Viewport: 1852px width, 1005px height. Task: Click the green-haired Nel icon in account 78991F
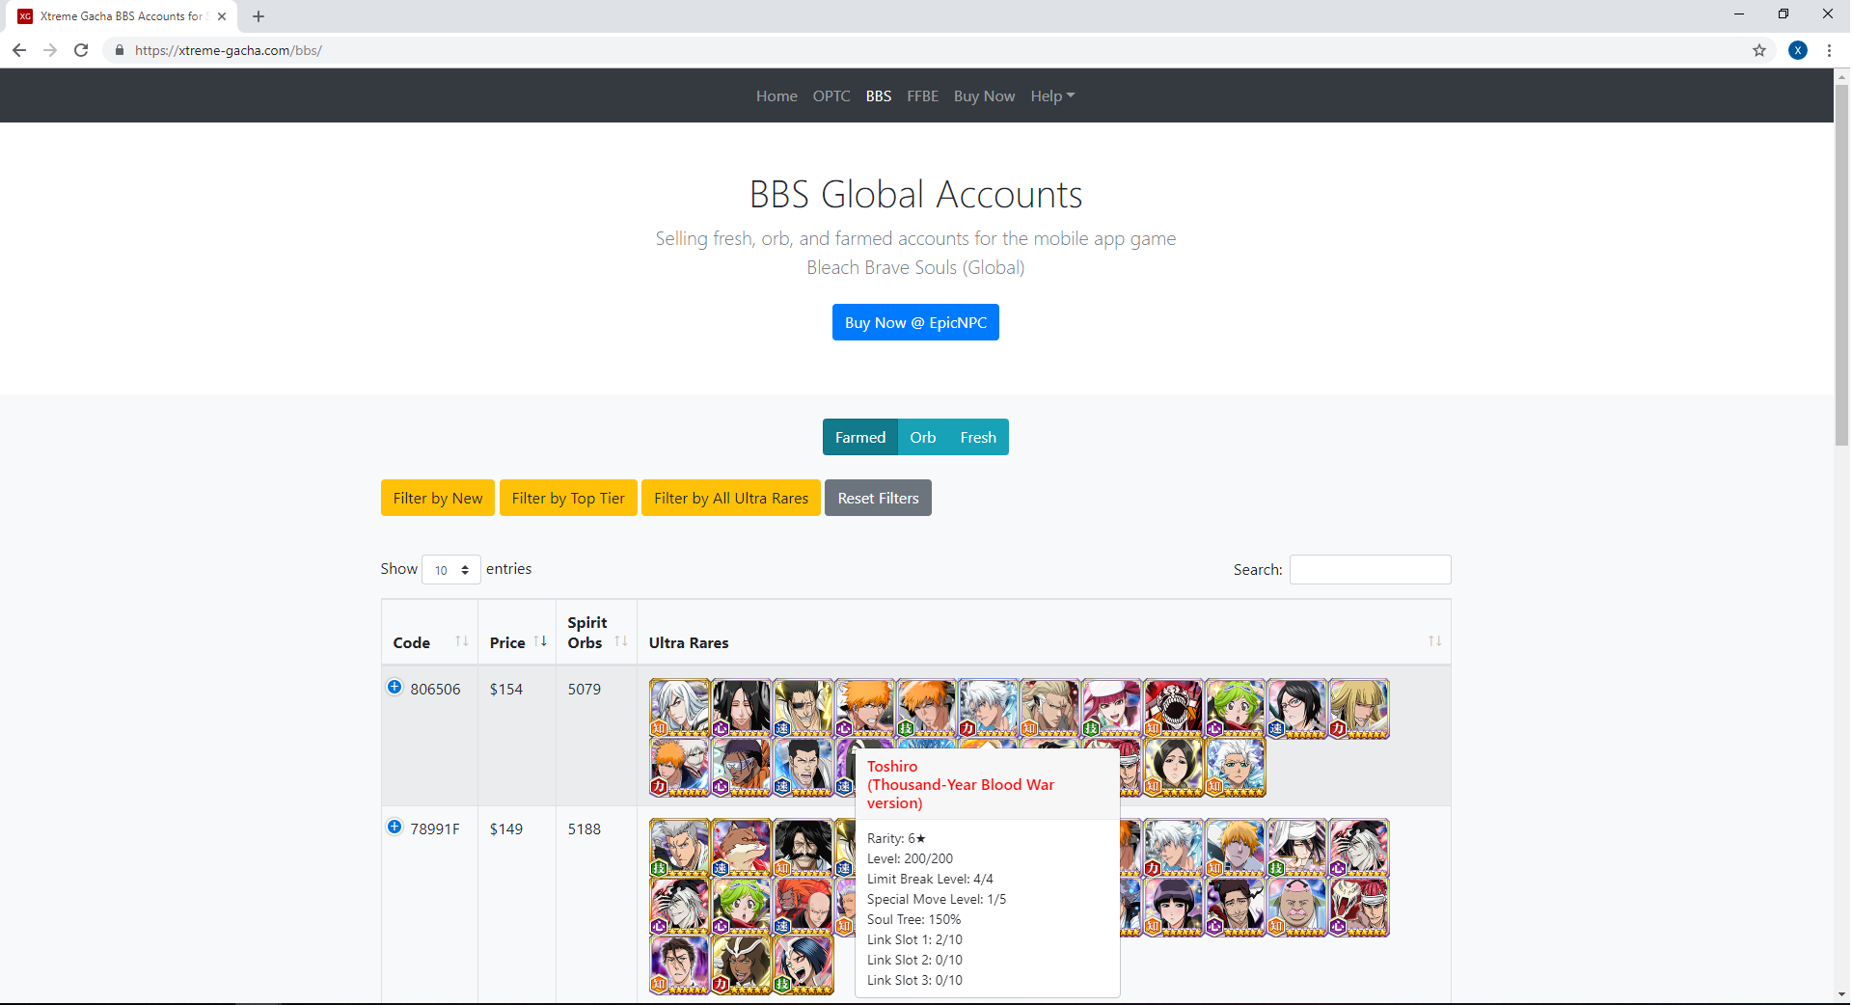(742, 907)
